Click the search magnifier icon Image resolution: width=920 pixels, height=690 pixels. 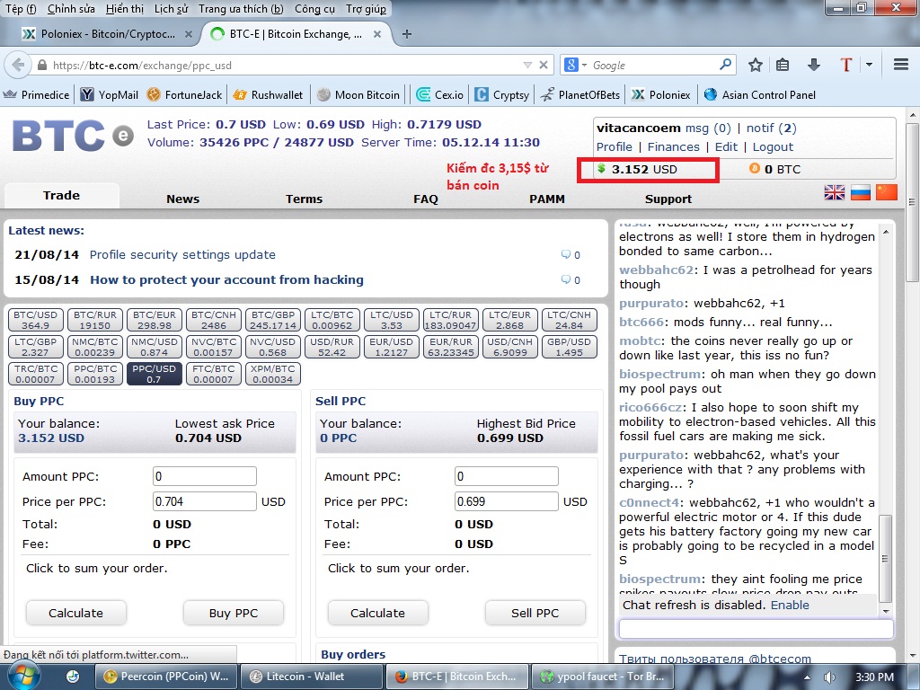tap(726, 64)
